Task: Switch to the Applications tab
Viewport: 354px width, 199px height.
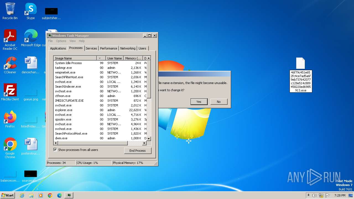Action: [58, 48]
